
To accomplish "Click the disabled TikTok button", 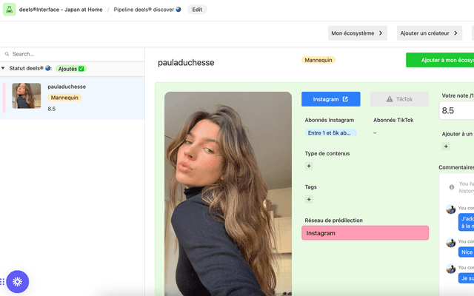I will point(399,99).
